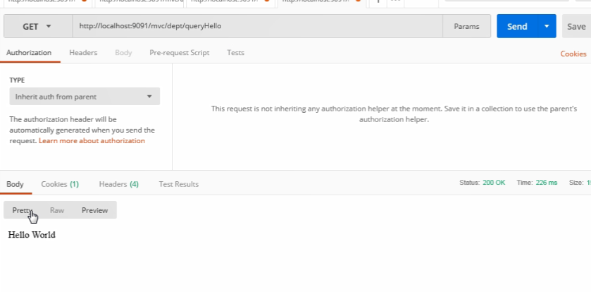The height and width of the screenshot is (292, 591).
Task: Expand the Send button arrow options
Action: point(547,26)
